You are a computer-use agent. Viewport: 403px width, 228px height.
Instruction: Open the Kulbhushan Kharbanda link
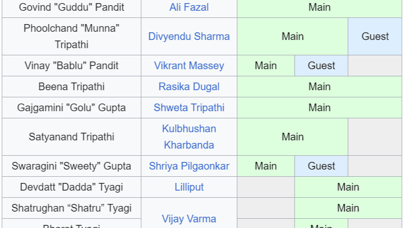click(189, 137)
